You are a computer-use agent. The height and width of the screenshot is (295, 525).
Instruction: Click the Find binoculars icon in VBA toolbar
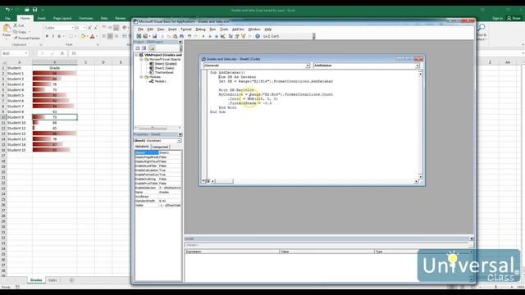(x=181, y=36)
